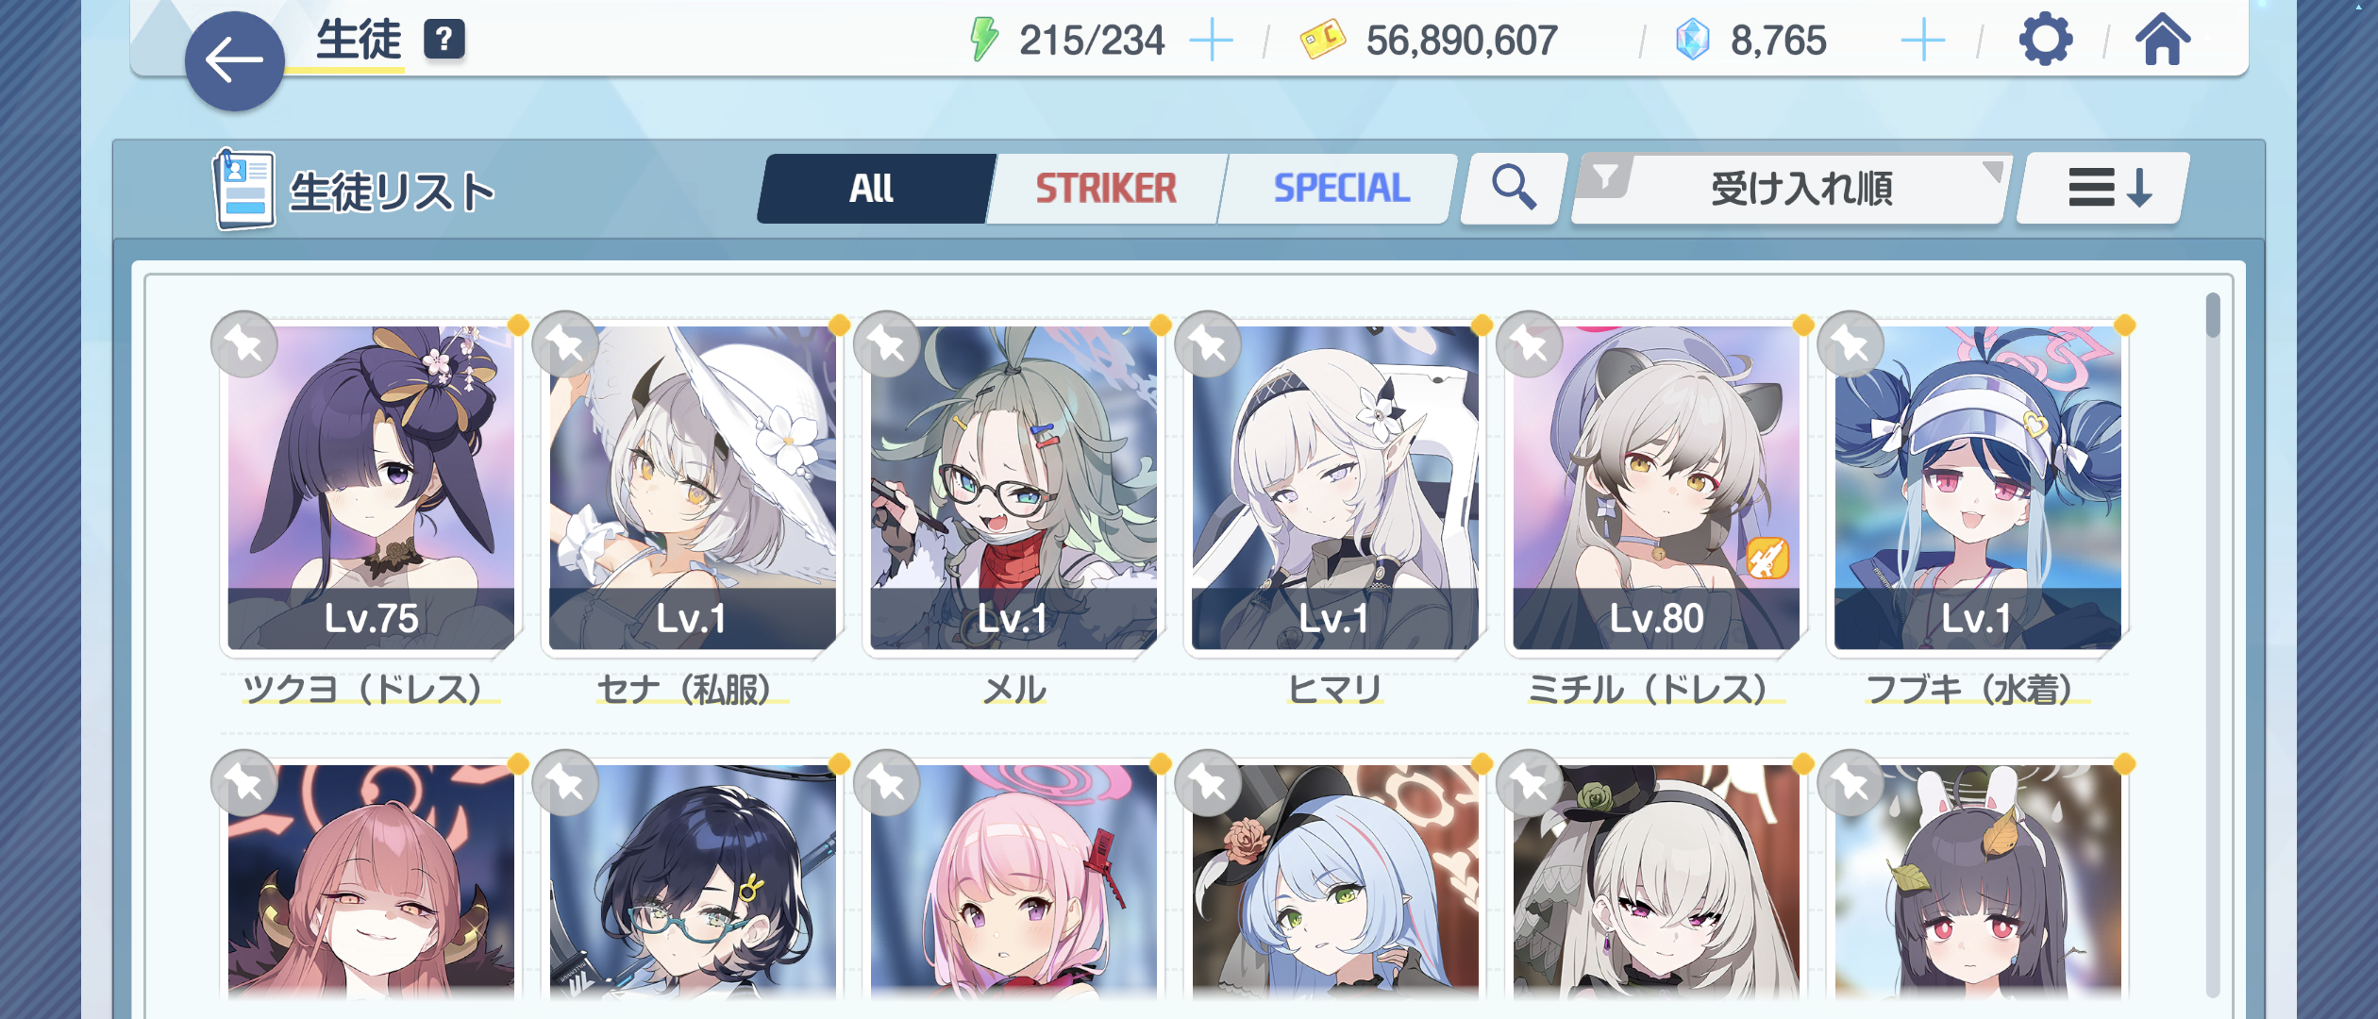Switch to the STRIKER tab
2378x1019 pixels.
click(1106, 189)
